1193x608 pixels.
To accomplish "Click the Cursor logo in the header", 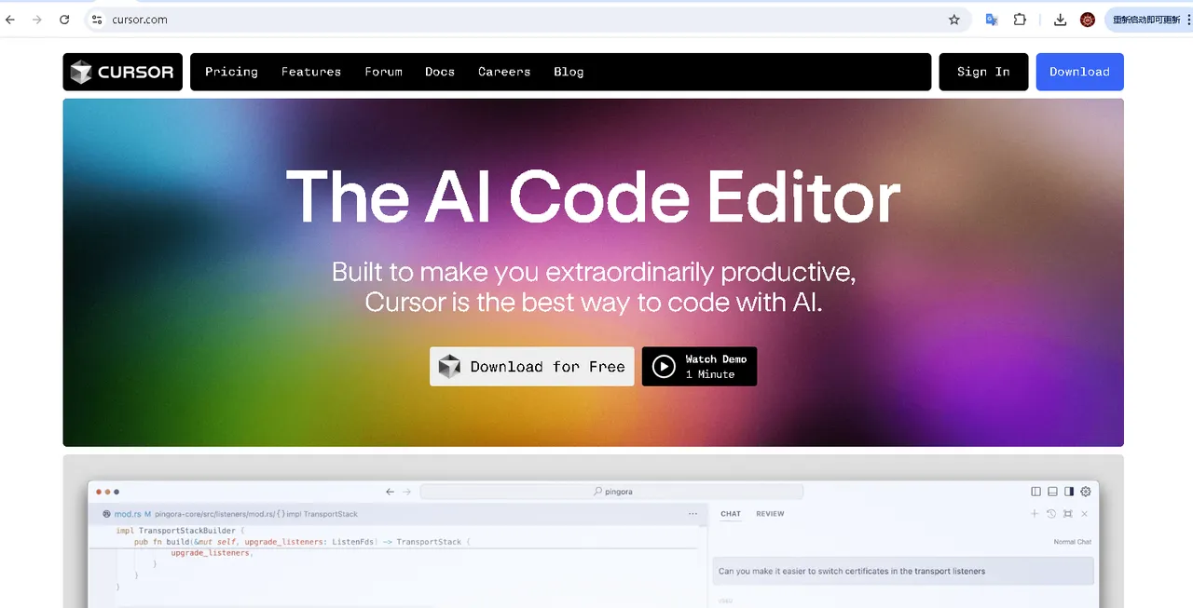I will (x=123, y=72).
